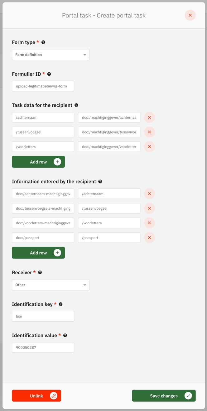This screenshot has height=411, width=207.
Task: Open help for Identification value
Action: 65,336
